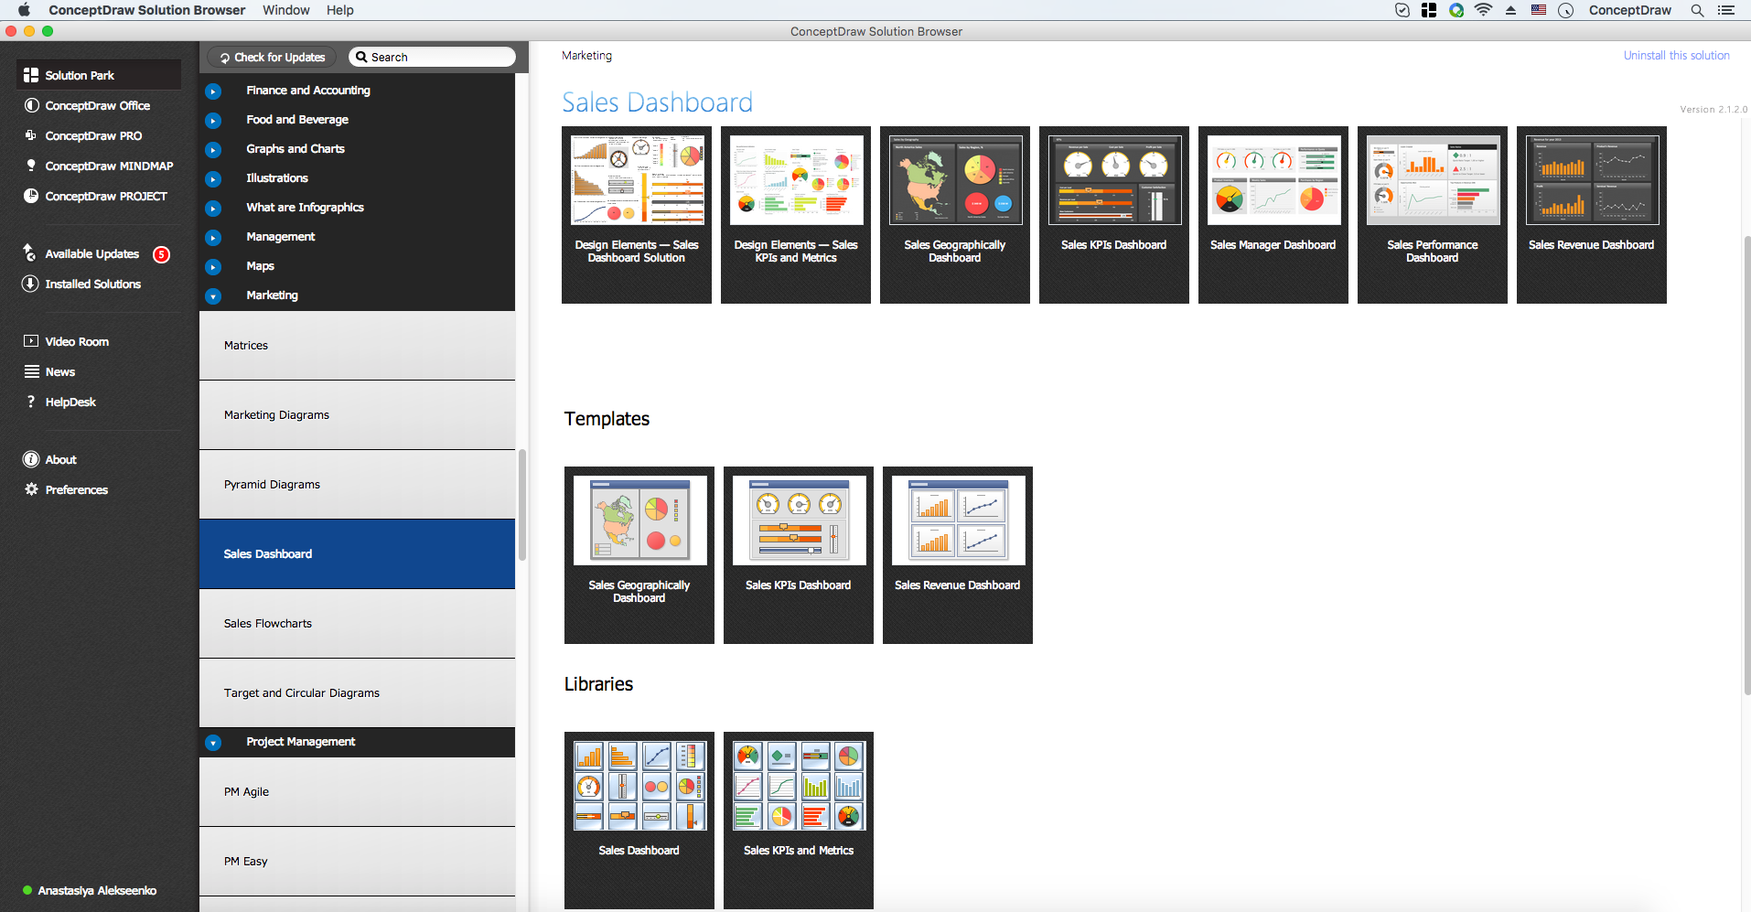Select Matrices solution in list
1751x912 pixels.
(x=357, y=346)
